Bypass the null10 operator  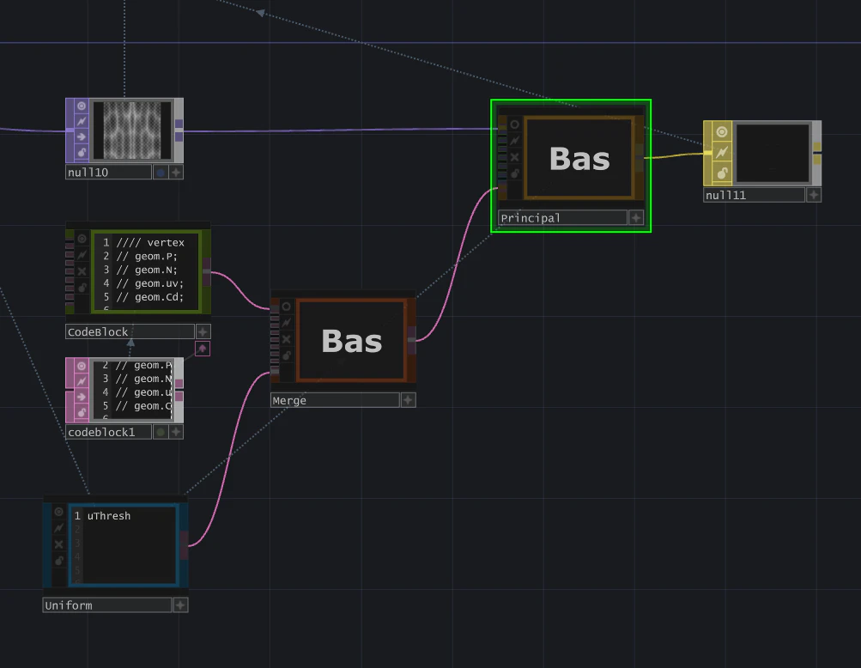(x=82, y=137)
